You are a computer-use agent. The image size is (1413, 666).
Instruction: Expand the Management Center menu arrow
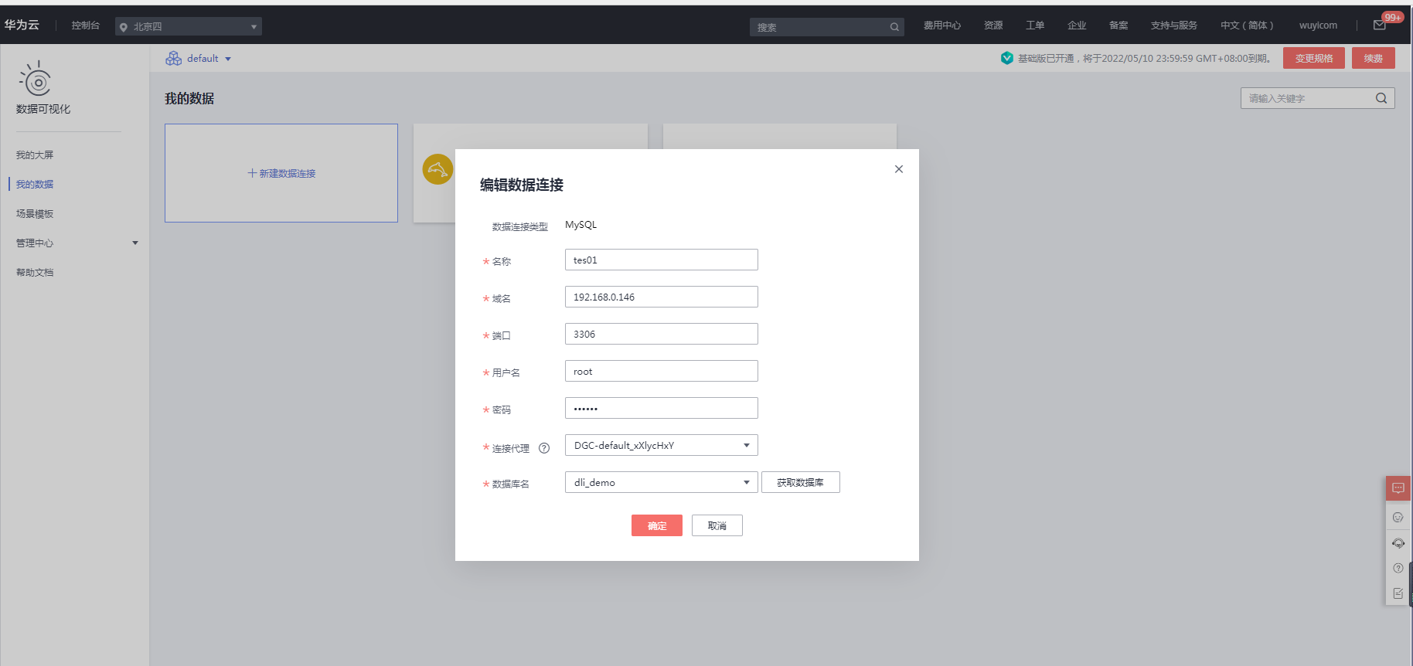[x=135, y=243]
